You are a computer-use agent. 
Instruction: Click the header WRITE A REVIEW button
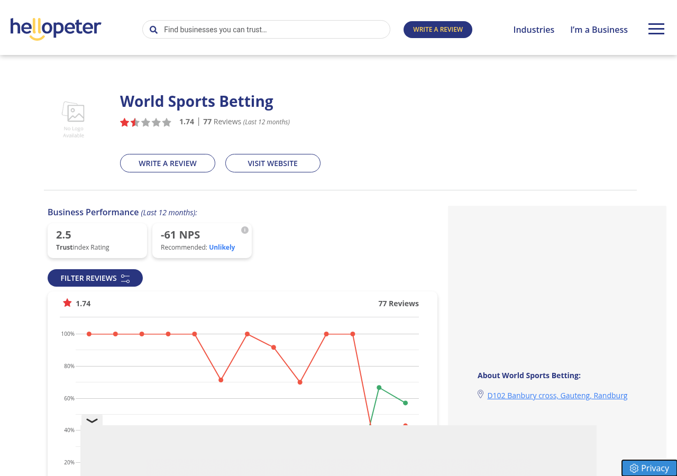[438, 30]
